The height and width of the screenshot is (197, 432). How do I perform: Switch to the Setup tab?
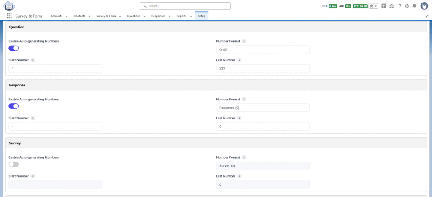202,16
